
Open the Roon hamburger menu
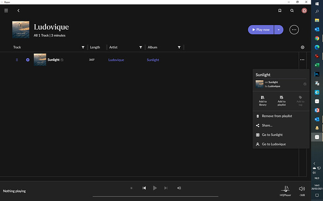(x=6, y=10)
